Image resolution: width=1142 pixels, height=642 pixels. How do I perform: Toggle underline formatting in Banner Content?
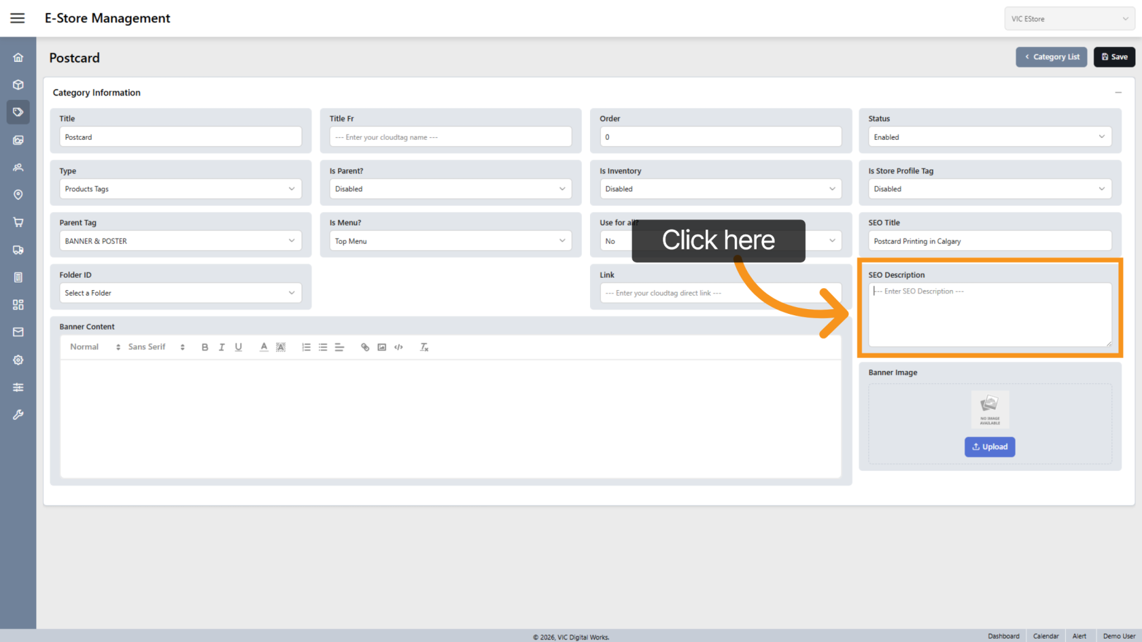pos(239,347)
